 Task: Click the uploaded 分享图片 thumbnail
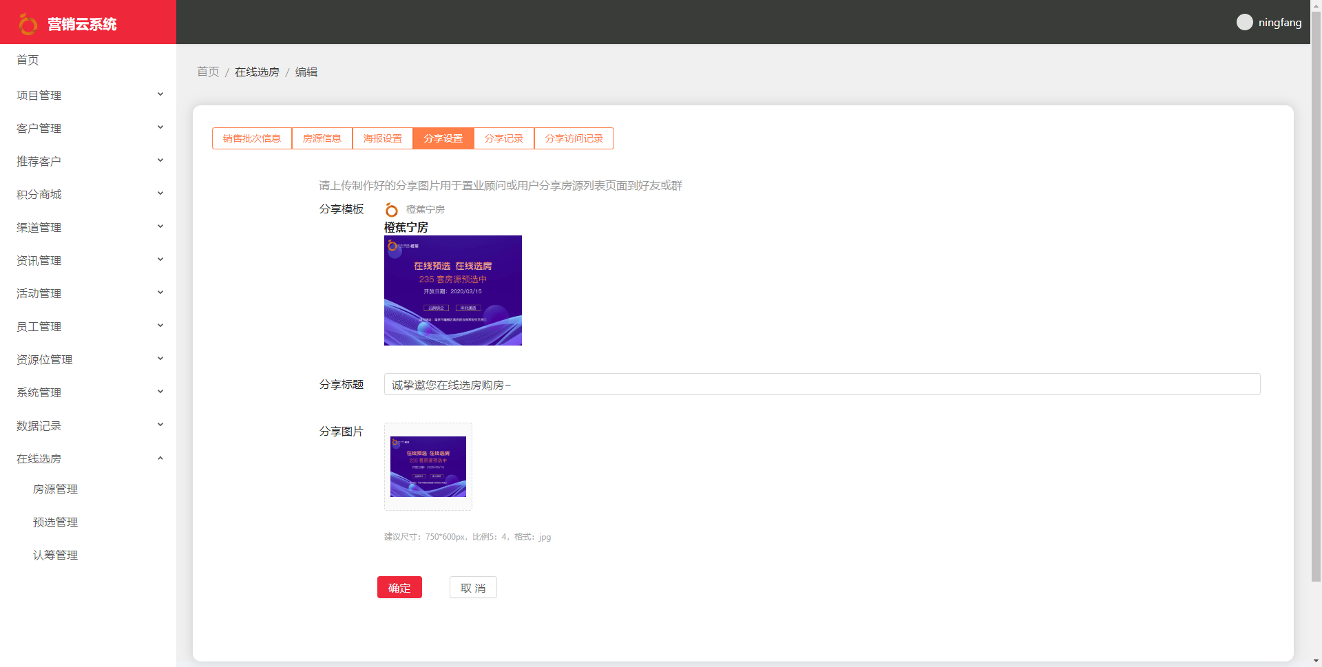point(428,467)
